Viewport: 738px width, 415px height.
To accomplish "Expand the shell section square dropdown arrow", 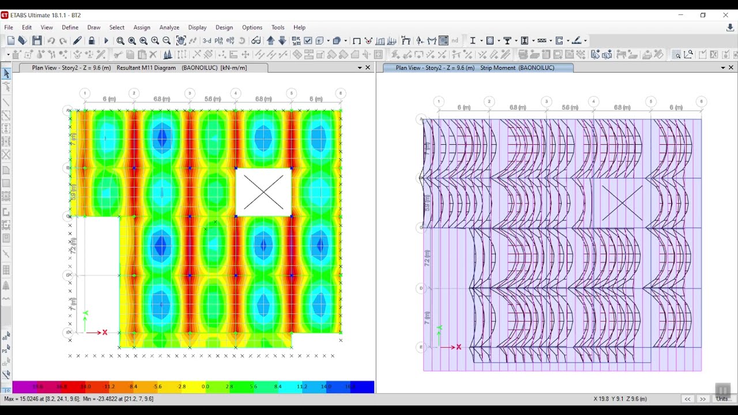I will point(498,40).
